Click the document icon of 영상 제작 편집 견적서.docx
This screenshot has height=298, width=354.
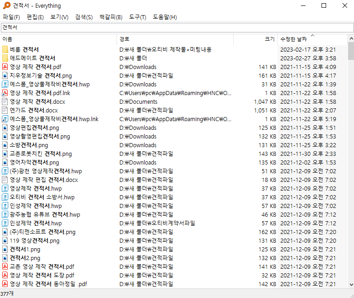click(x=5, y=180)
